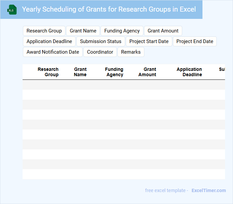Click the Research Group column header
The height and width of the screenshot is (204, 233).
click(48, 72)
